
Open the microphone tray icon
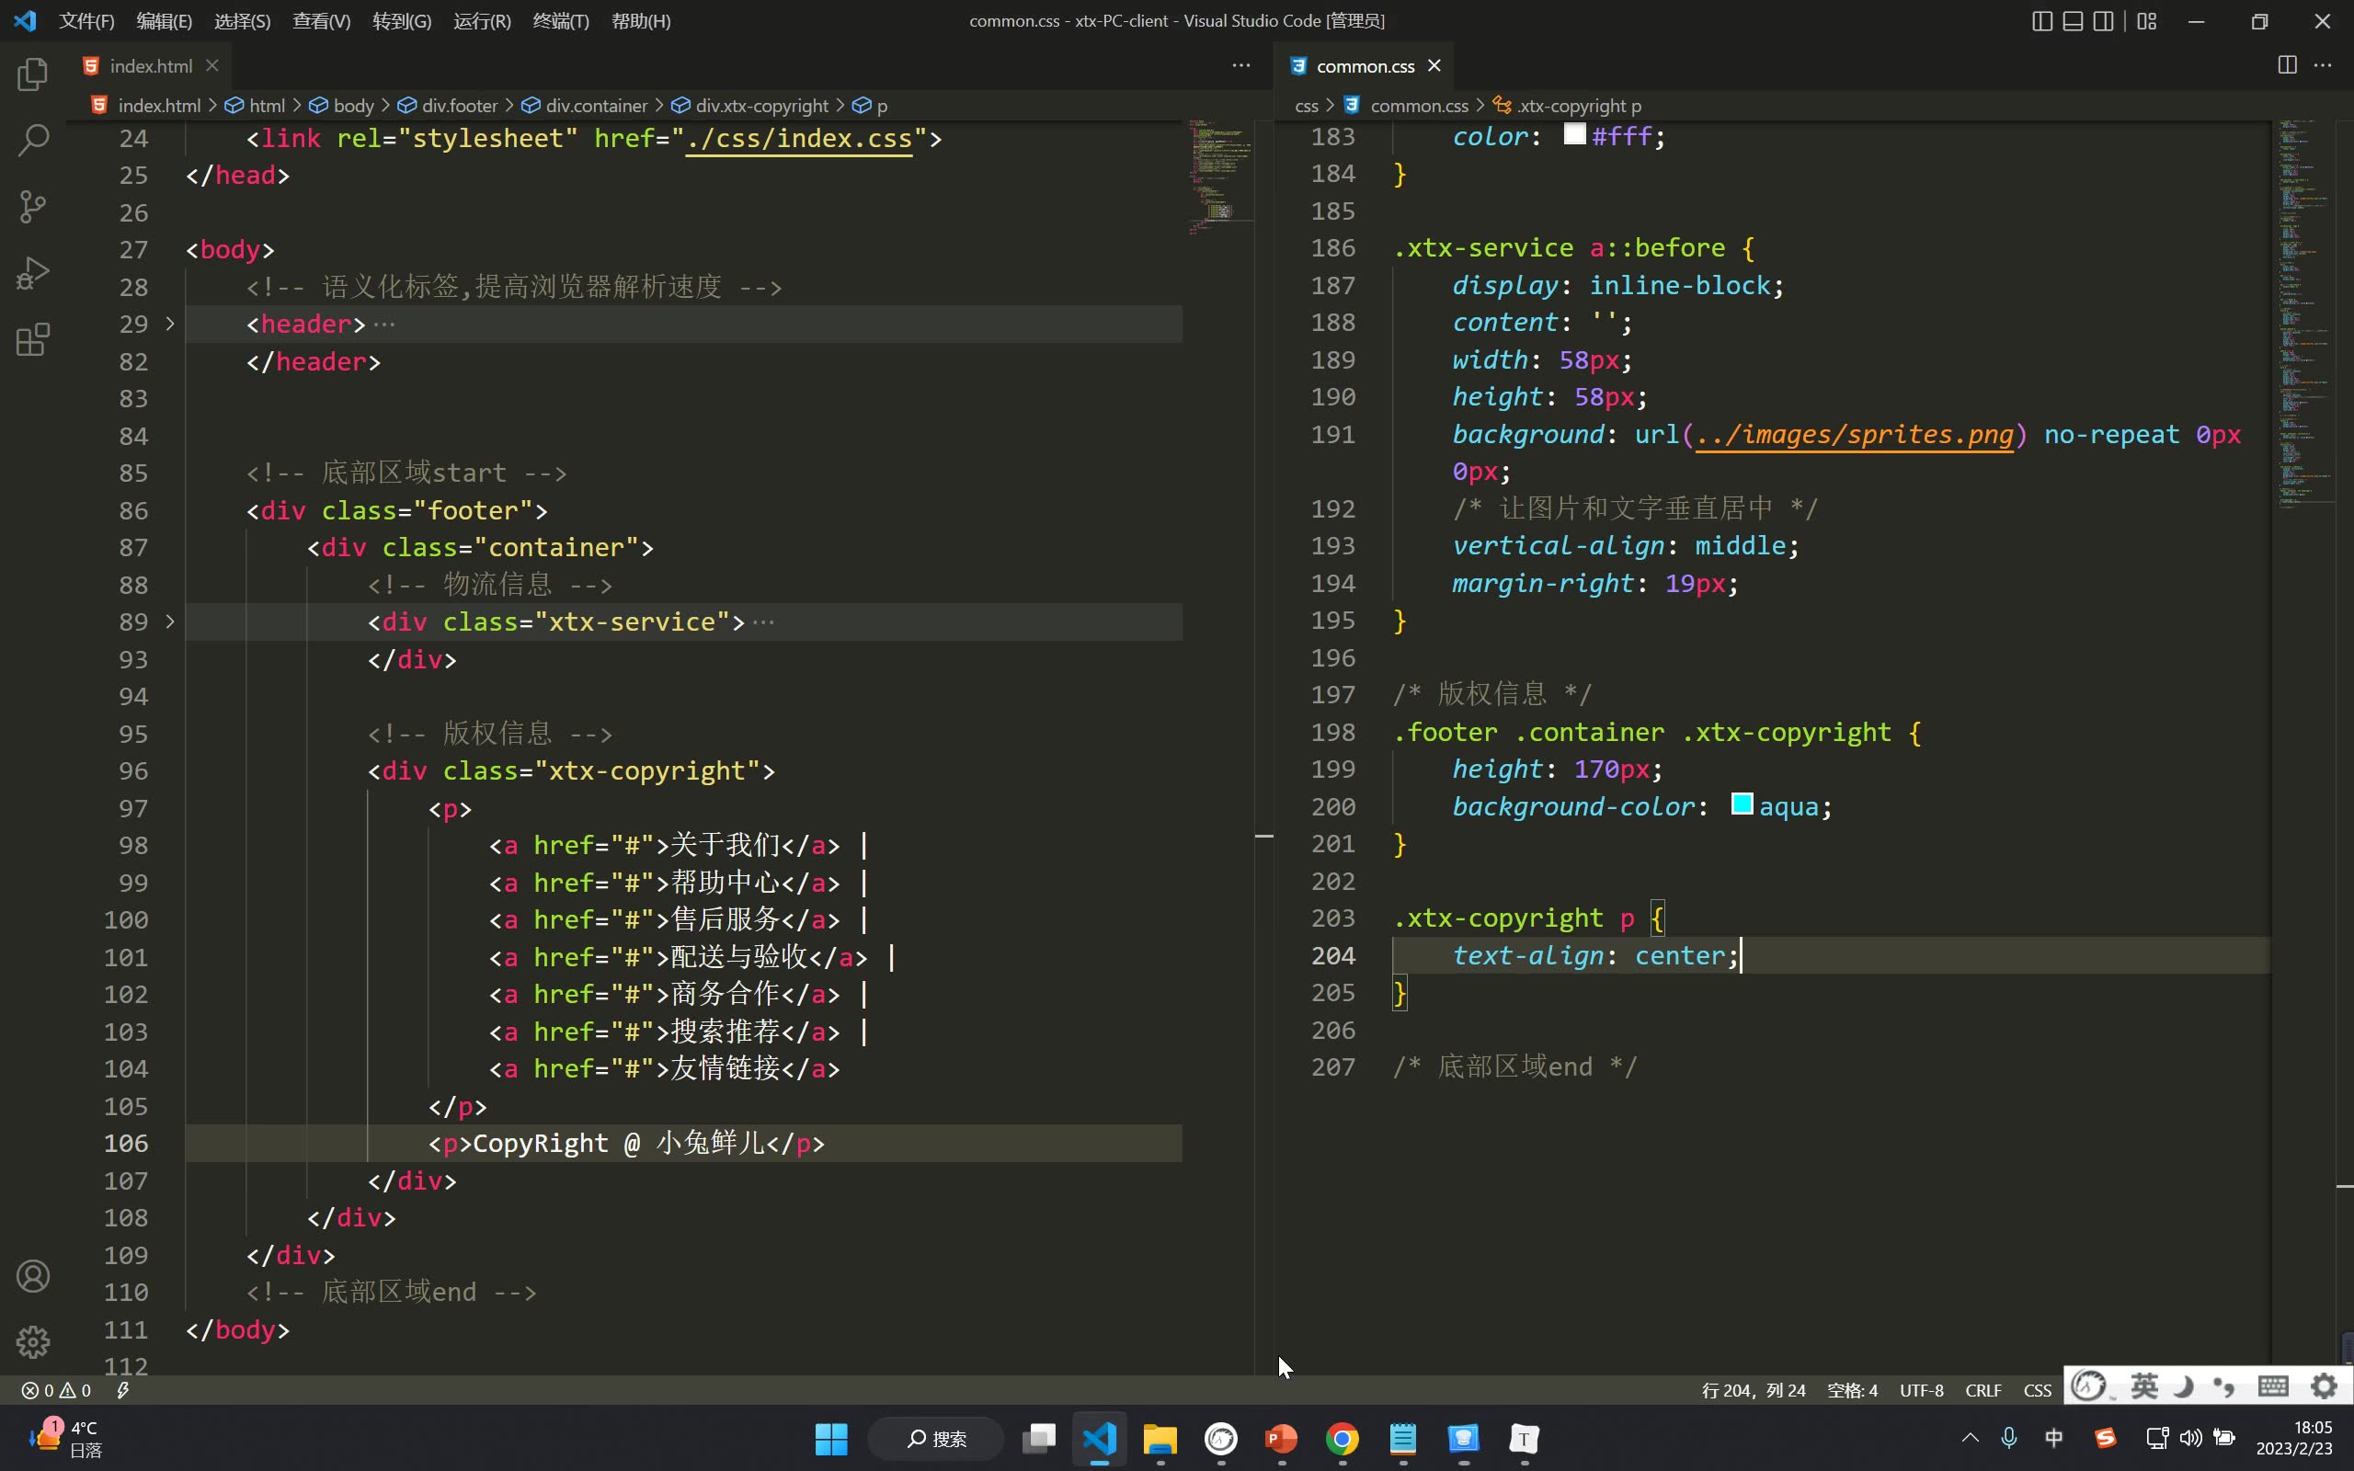coord(2010,1437)
